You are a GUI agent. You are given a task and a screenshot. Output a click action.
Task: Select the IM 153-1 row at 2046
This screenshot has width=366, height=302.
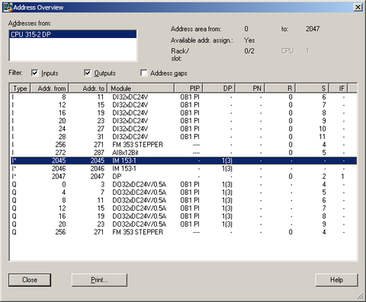184,169
